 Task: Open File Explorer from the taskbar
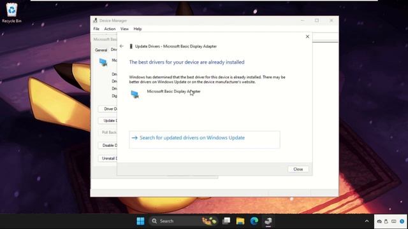point(240,221)
